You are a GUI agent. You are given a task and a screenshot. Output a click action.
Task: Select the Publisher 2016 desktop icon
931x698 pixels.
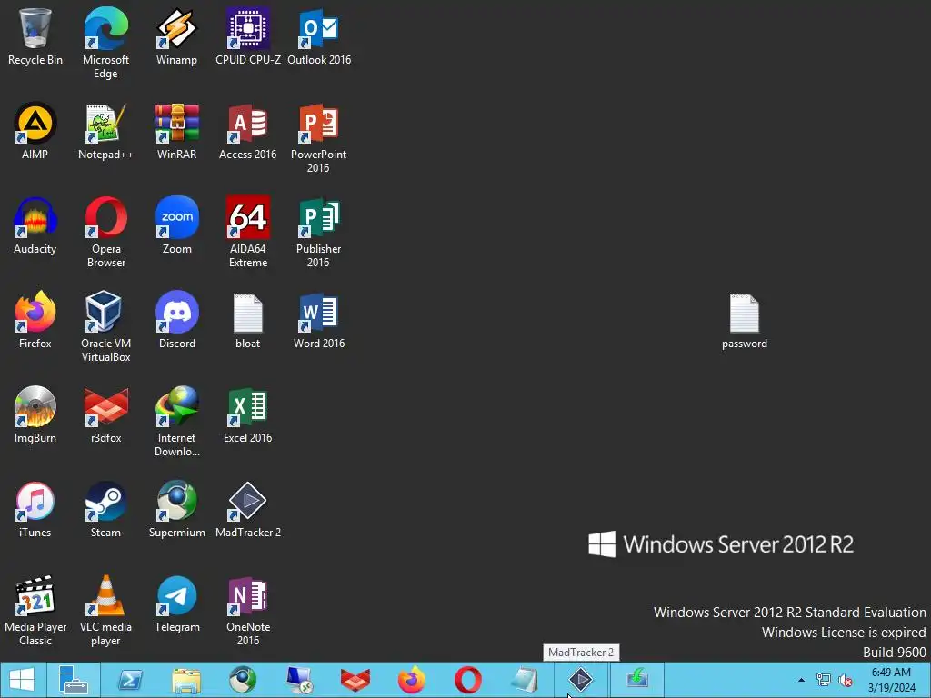319,232
